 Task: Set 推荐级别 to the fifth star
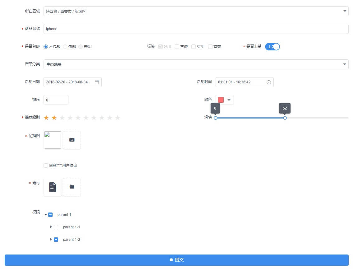click(78, 118)
